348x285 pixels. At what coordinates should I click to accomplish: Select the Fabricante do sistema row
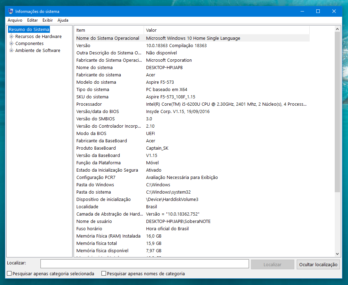192,75
